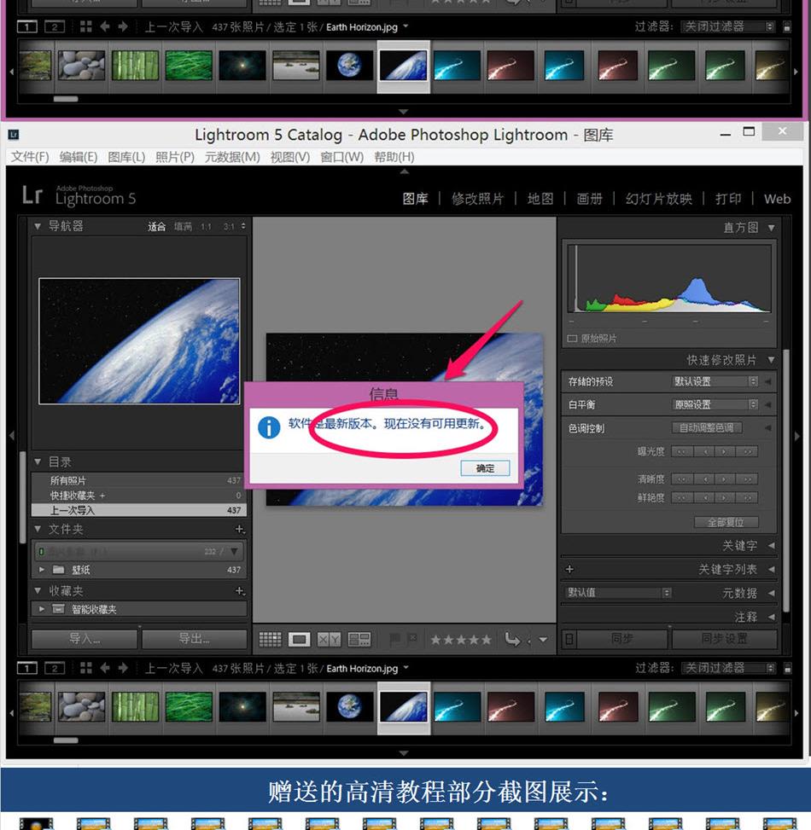Click the plus icon beside 文件夹
This screenshot has height=830, width=811.
tap(239, 529)
